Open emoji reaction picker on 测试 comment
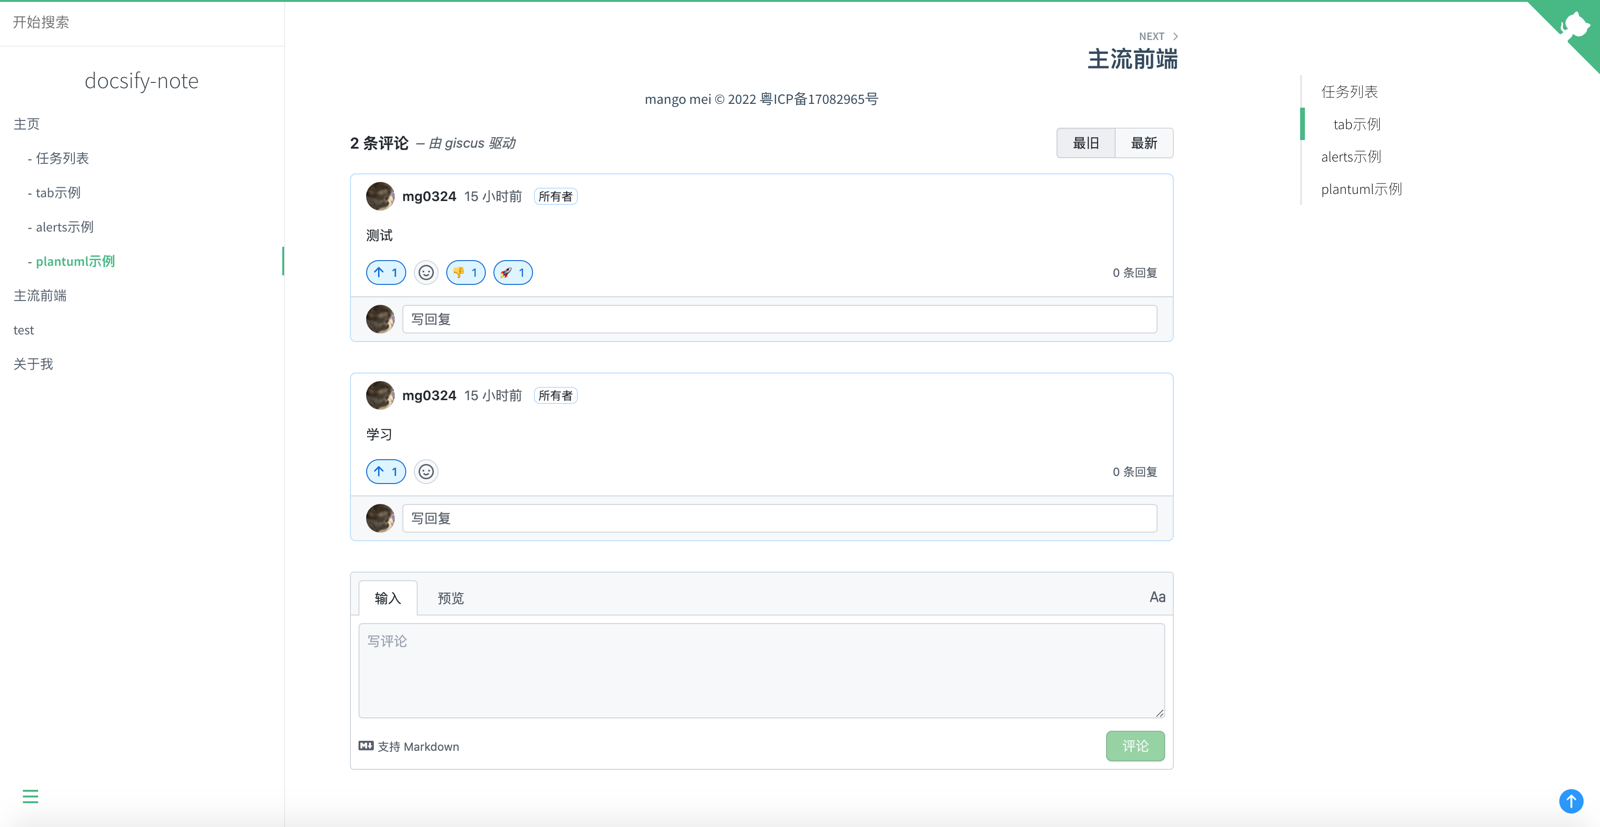Screen dimensions: 1600x827 coord(426,272)
